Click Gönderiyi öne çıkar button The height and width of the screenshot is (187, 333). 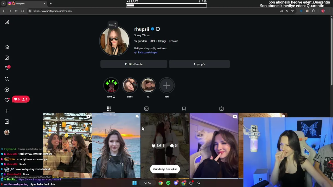click(165, 169)
